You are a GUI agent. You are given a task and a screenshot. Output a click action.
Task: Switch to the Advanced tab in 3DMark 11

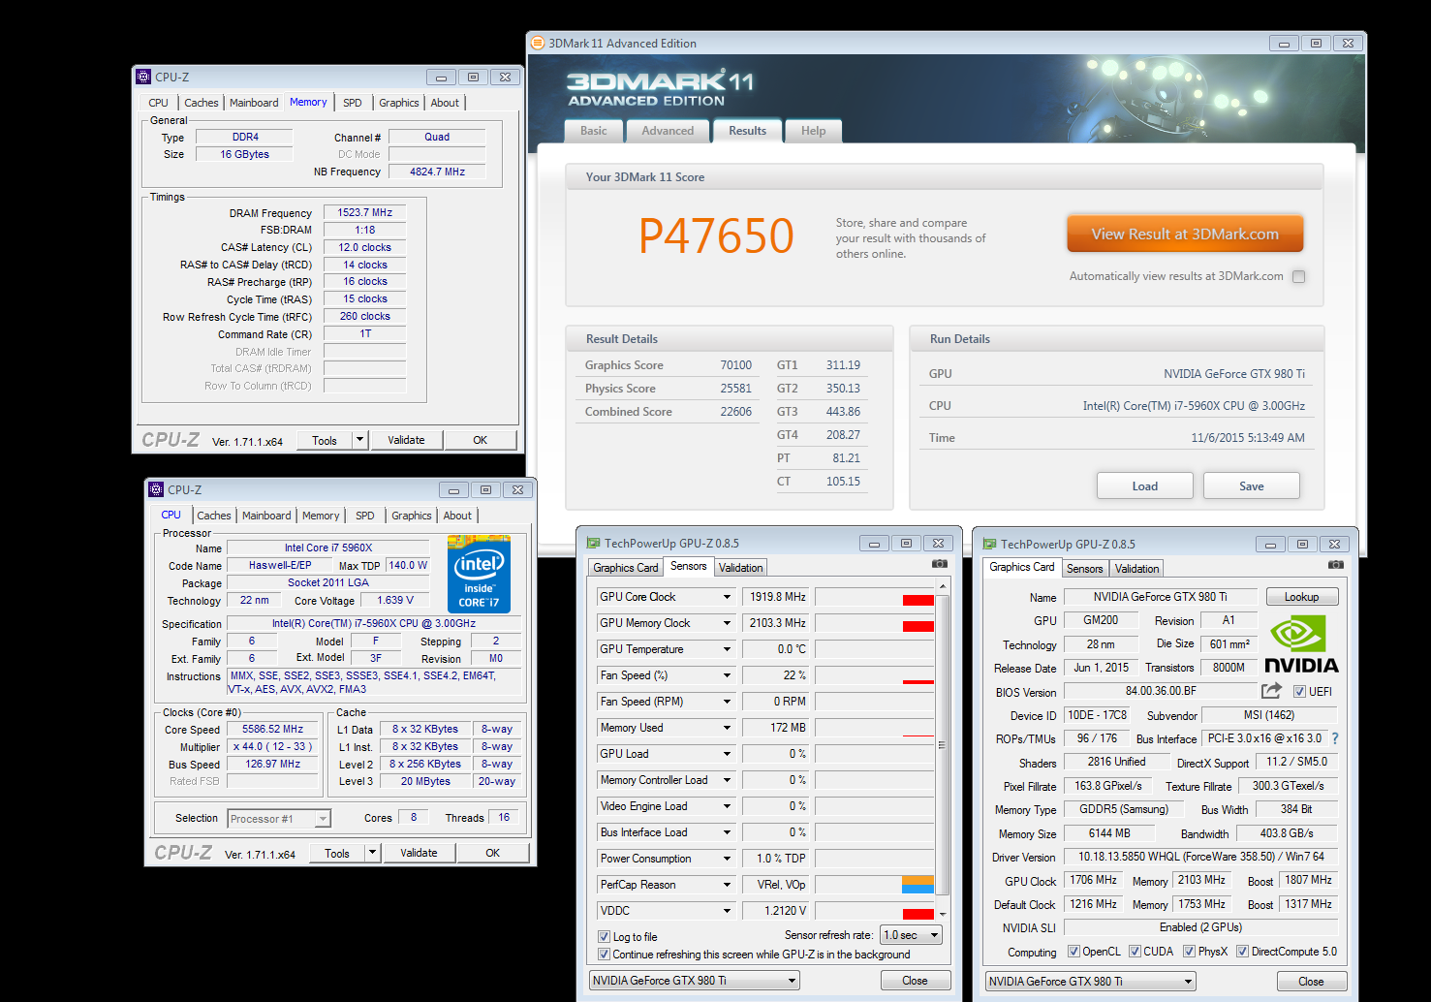[x=668, y=131]
